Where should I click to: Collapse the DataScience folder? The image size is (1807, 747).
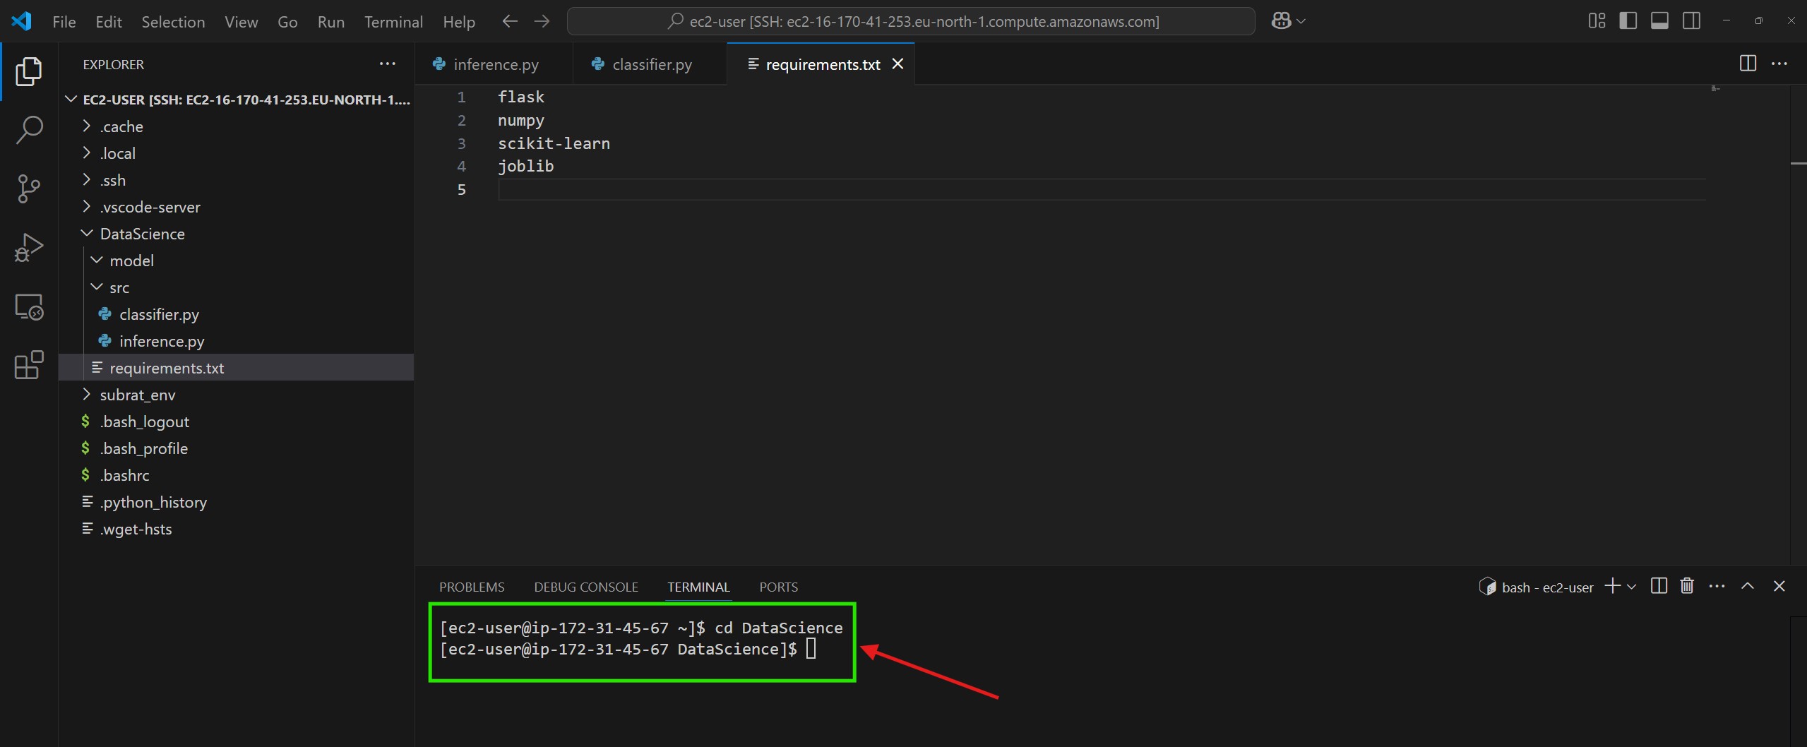pyautogui.click(x=141, y=234)
